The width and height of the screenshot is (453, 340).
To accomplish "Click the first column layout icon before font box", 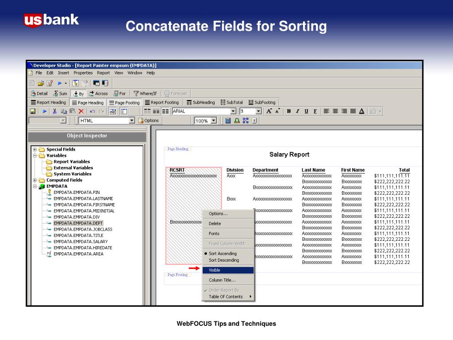I will [147, 111].
